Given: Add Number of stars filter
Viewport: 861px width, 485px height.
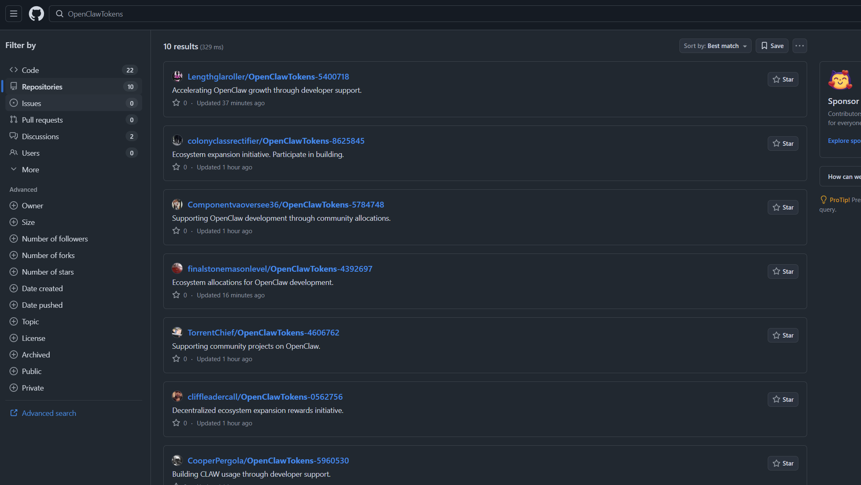Looking at the screenshot, I should (x=74, y=272).
